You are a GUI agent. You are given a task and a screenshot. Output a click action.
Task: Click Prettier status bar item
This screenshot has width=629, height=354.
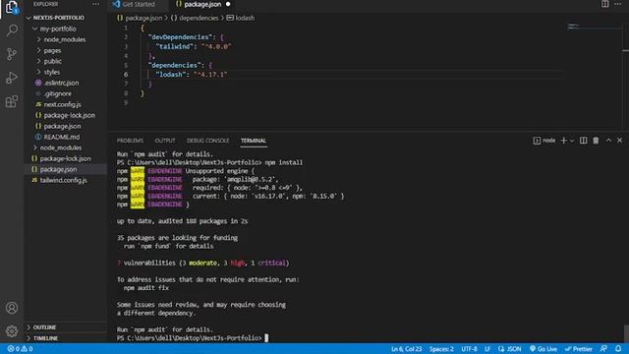(579, 349)
